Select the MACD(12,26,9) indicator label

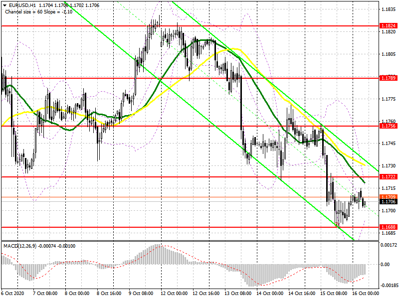point(20,246)
